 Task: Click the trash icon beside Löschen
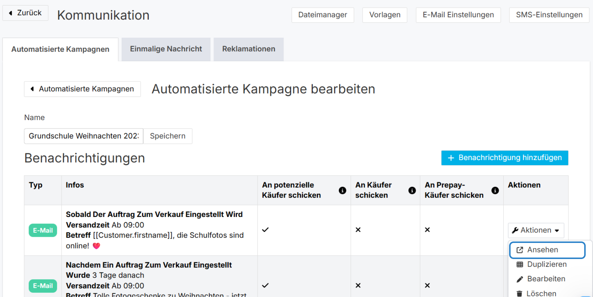519,294
